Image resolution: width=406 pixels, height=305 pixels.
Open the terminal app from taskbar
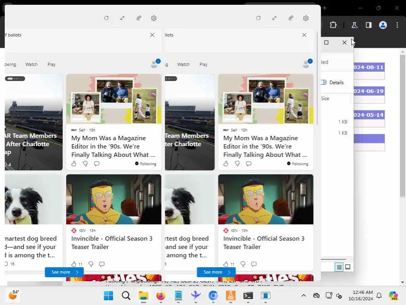click(x=248, y=295)
